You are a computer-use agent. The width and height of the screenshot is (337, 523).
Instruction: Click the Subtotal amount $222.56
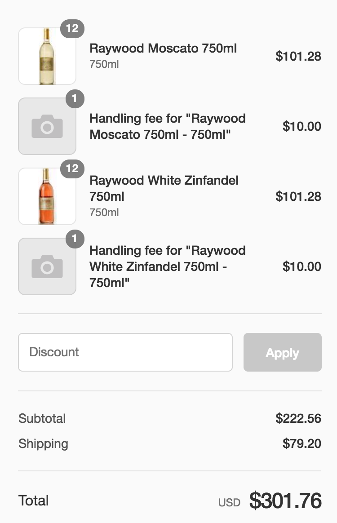pos(298,419)
